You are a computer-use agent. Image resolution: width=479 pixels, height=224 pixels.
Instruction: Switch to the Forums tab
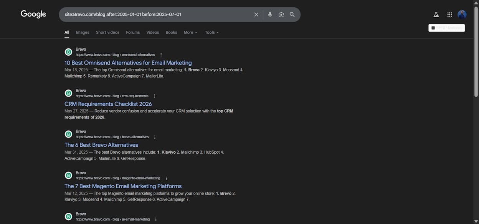coord(133,32)
